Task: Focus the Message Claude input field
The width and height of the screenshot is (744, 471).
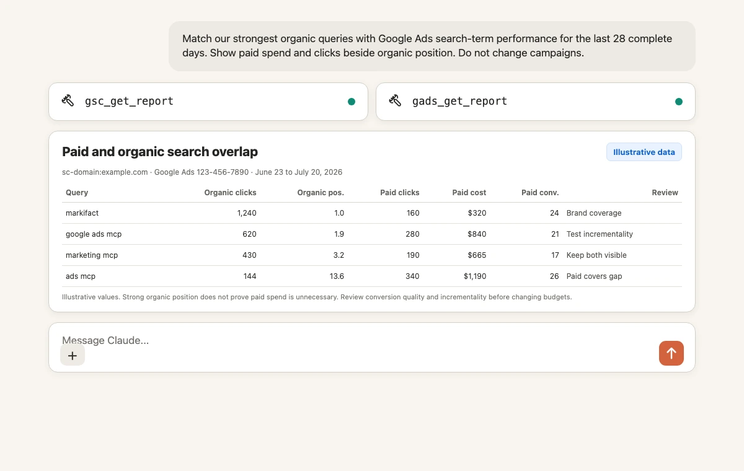Action: click(x=372, y=347)
